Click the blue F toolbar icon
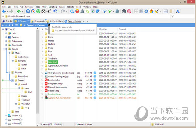Viewport: 196px width, 128px height. click(x=98, y=11)
